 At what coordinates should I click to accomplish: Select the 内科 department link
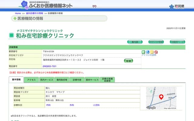click(48, 105)
